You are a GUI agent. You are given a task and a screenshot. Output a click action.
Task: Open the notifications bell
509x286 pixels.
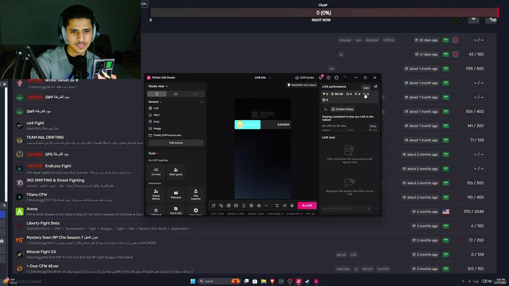click(321, 77)
